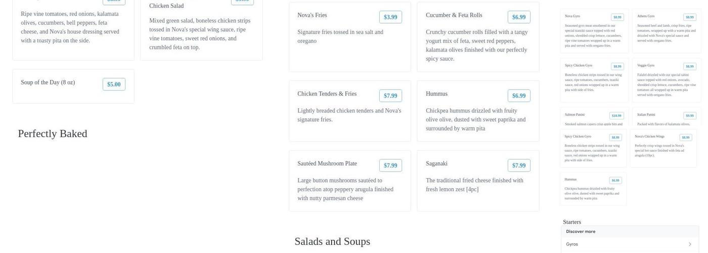Open the small Athens Gyro preview card
The image size is (708, 253).
pos(666,31)
